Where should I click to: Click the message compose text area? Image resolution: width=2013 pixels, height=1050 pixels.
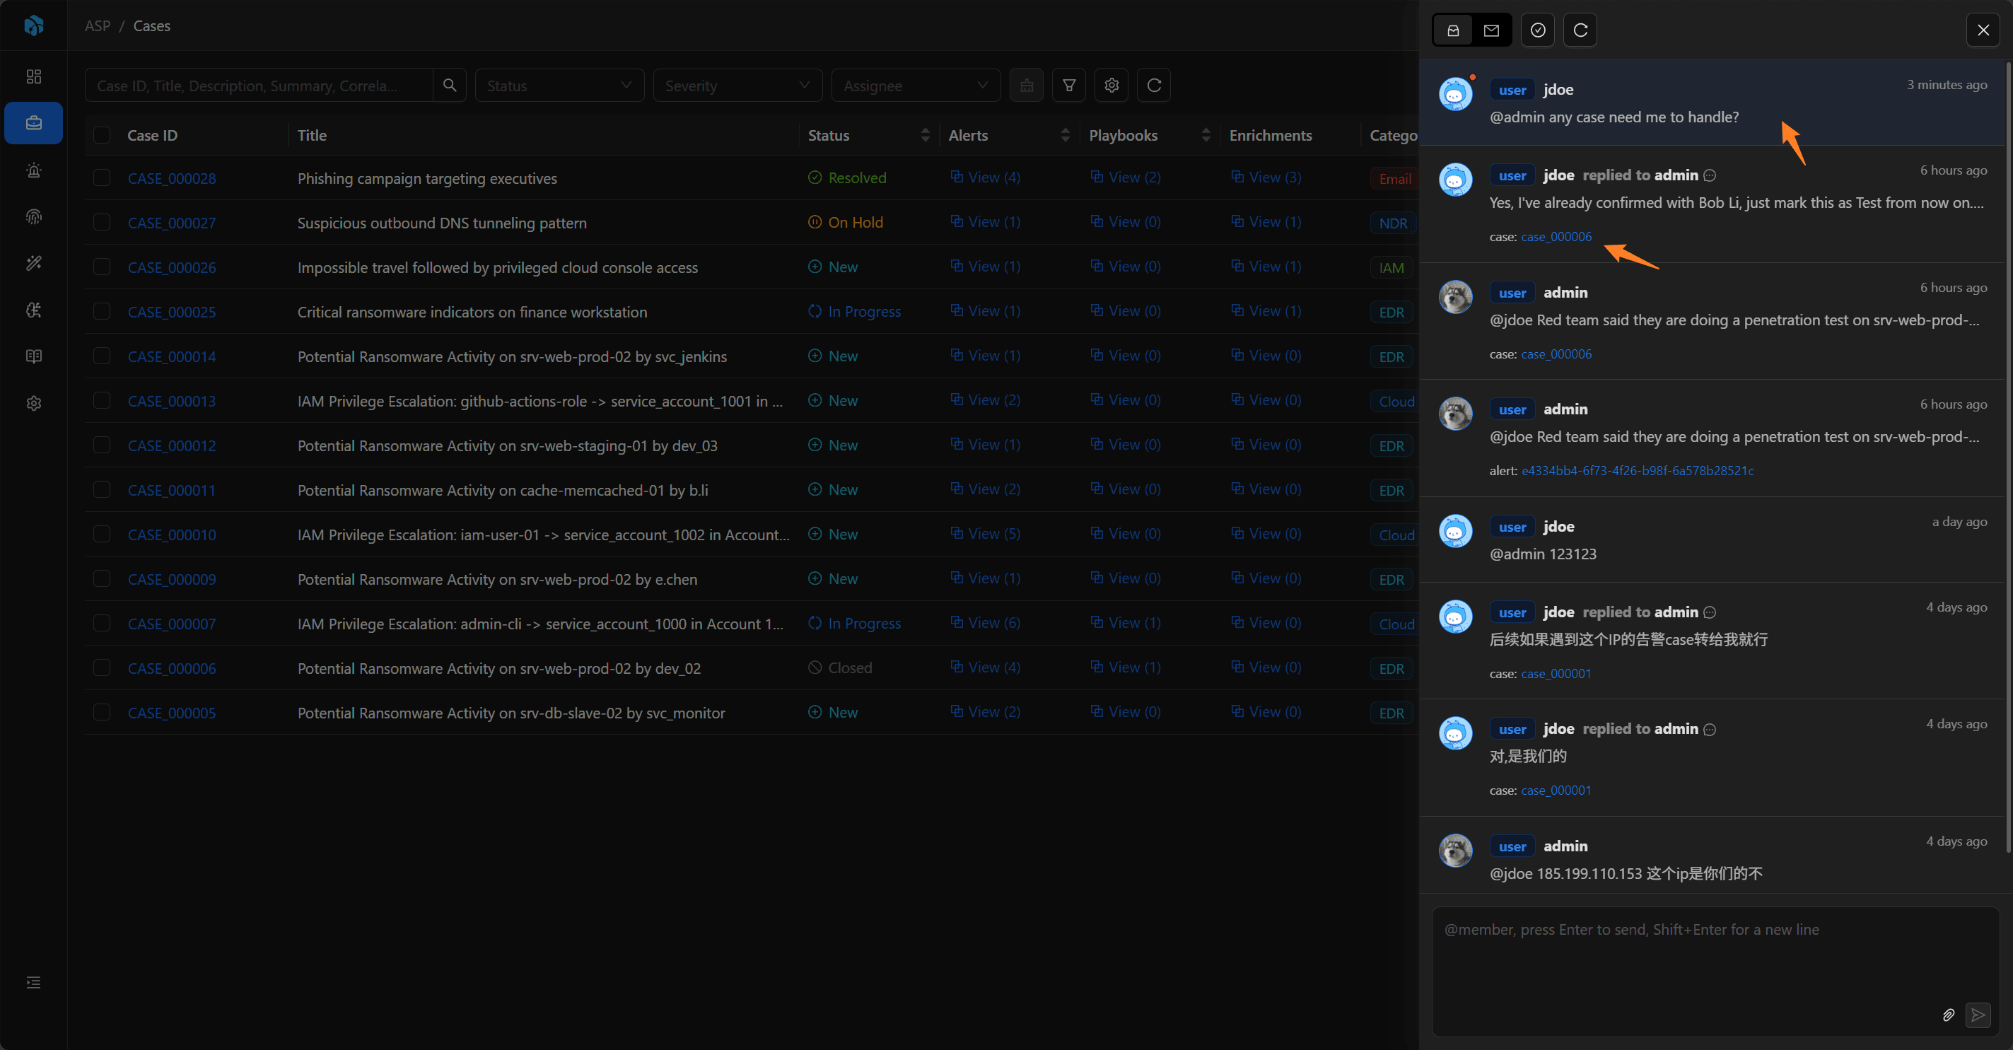point(1715,971)
